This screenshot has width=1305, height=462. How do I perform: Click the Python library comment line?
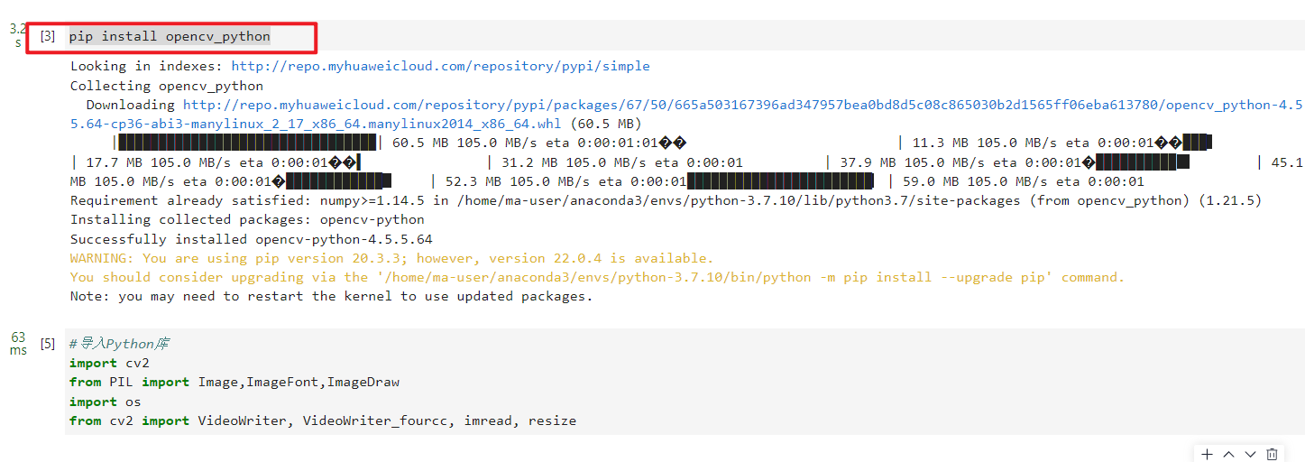pos(119,344)
